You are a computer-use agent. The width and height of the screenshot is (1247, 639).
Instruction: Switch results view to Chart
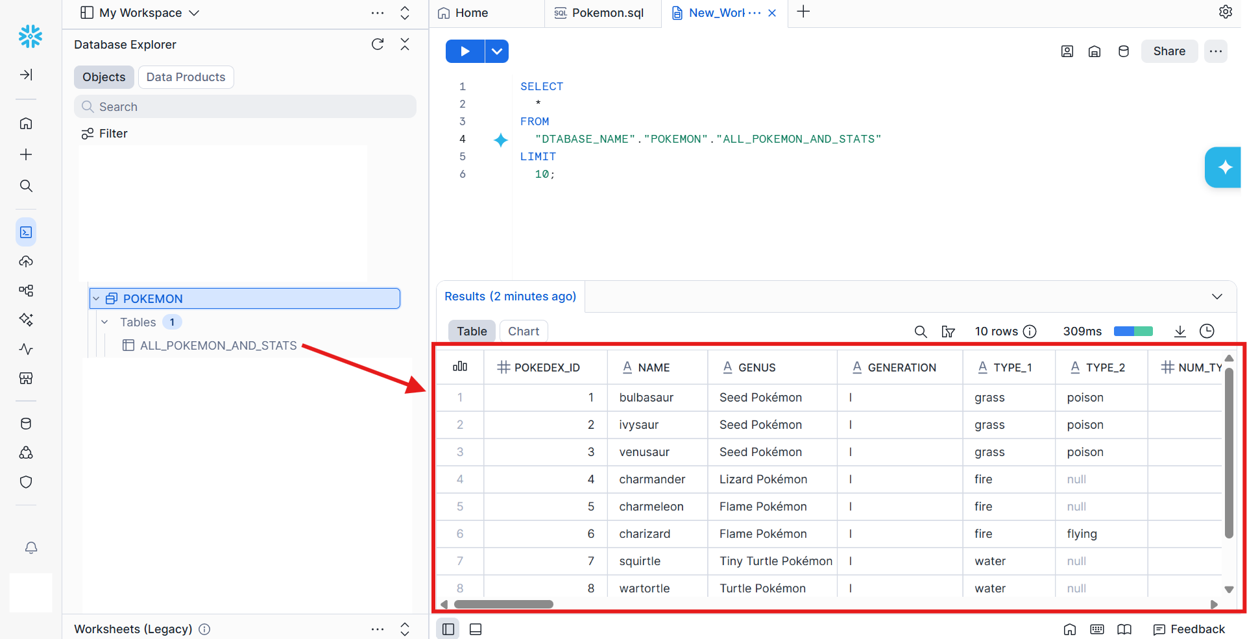(x=523, y=332)
